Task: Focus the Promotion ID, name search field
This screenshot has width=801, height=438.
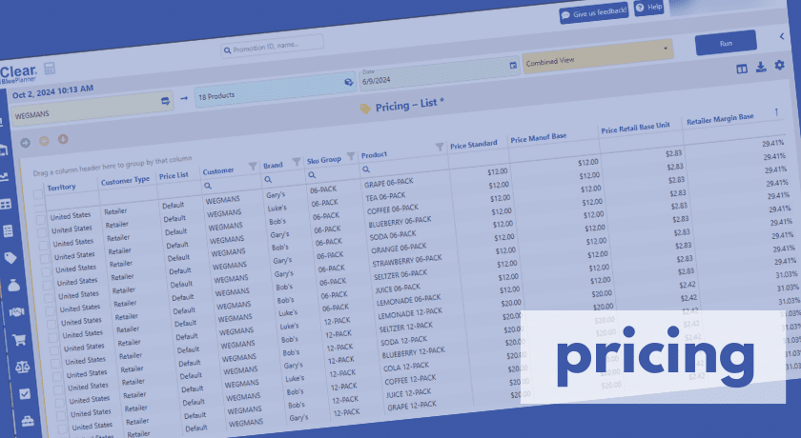Action: tap(273, 47)
